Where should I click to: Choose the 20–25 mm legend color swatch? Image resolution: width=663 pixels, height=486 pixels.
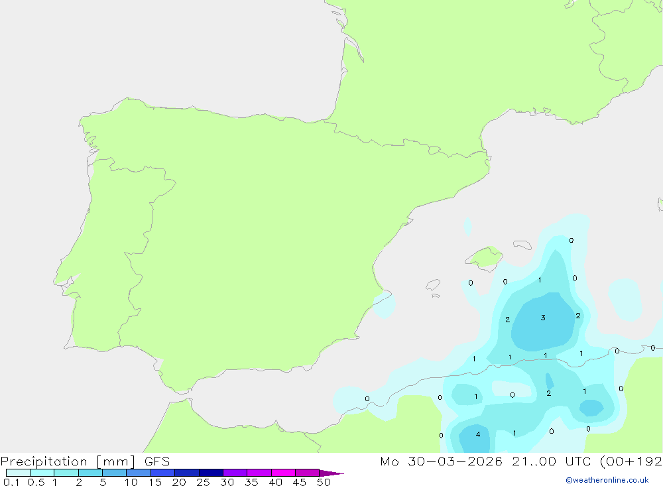(186, 473)
